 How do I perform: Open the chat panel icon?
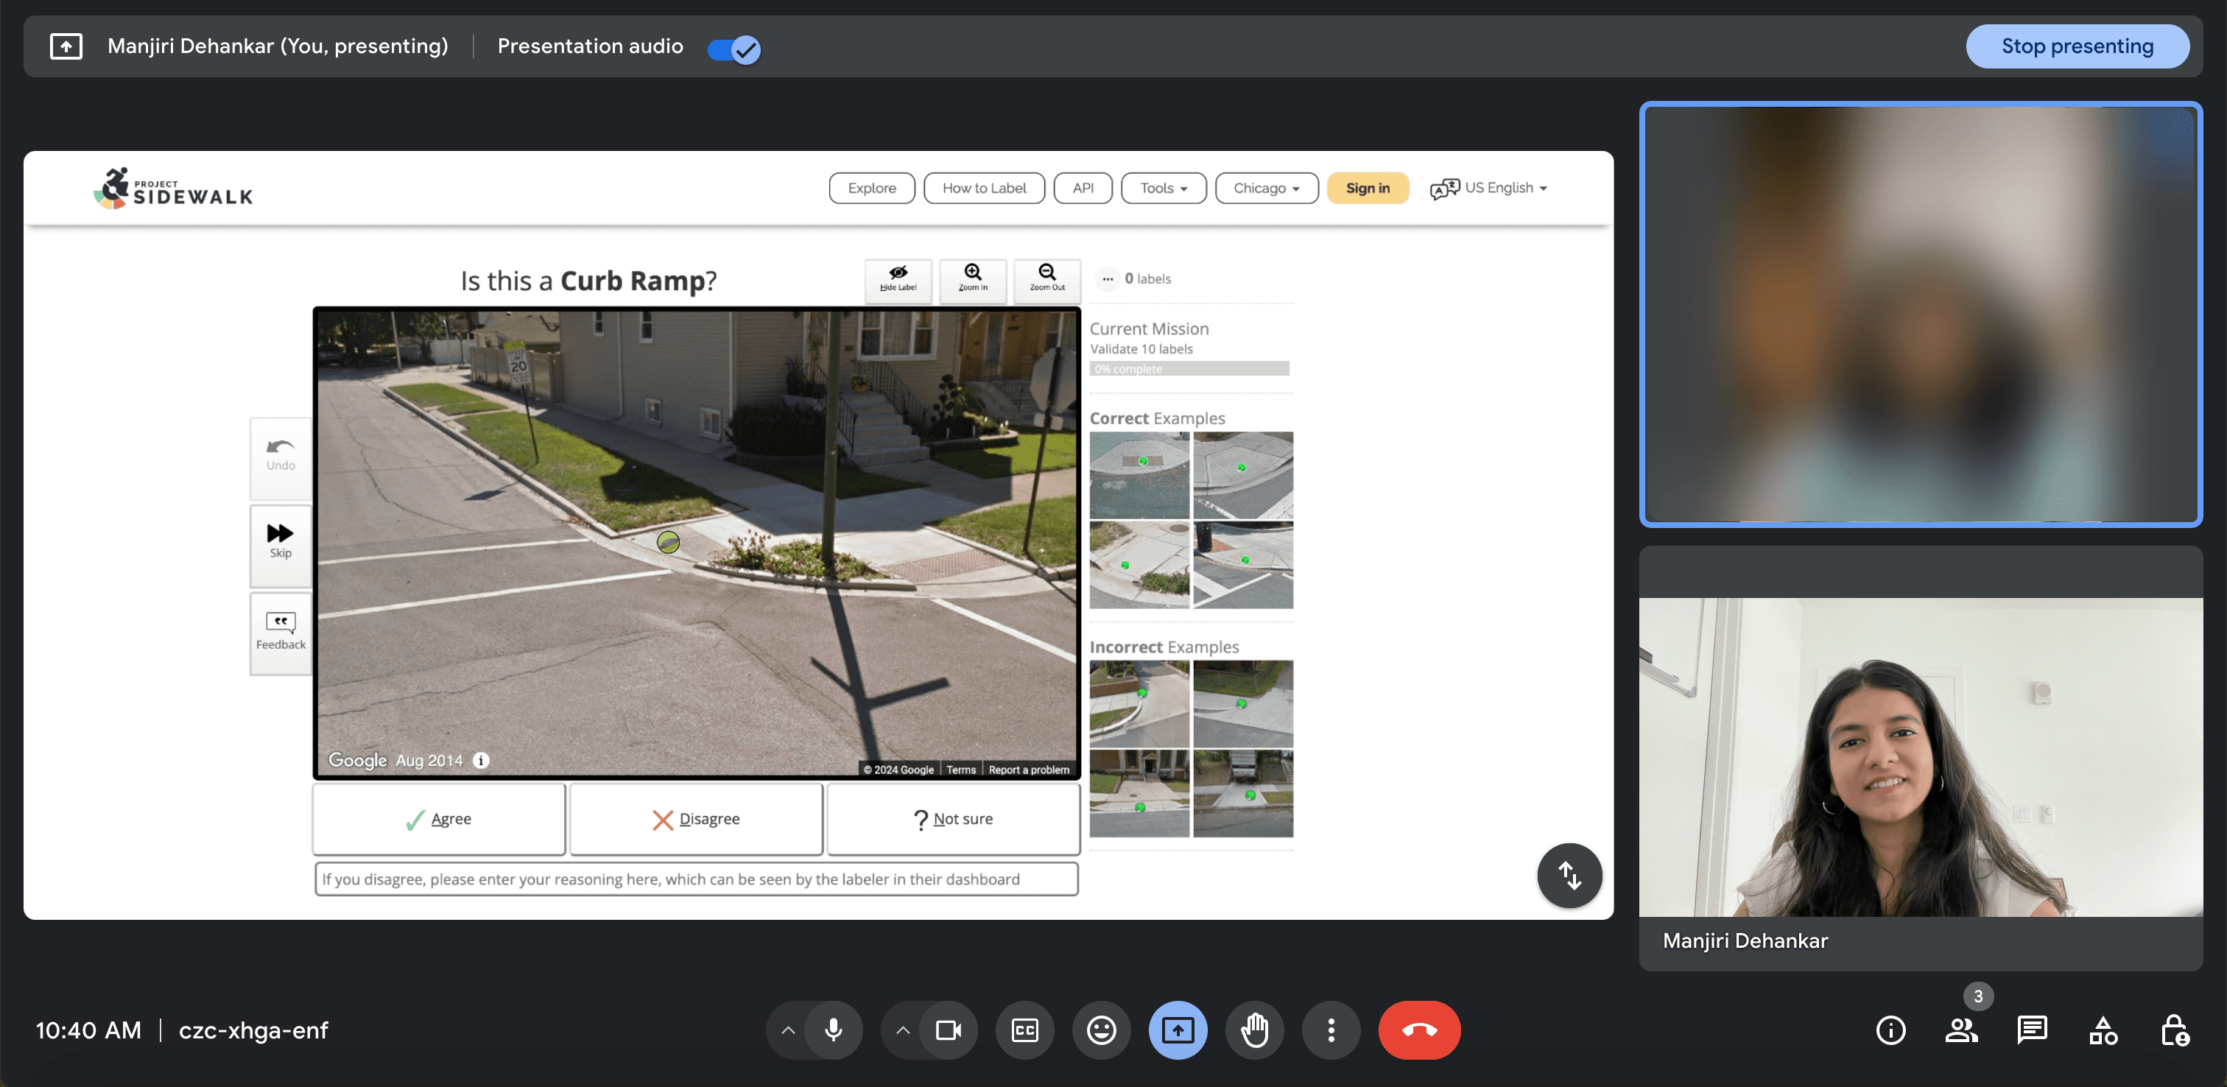[x=2031, y=1030]
